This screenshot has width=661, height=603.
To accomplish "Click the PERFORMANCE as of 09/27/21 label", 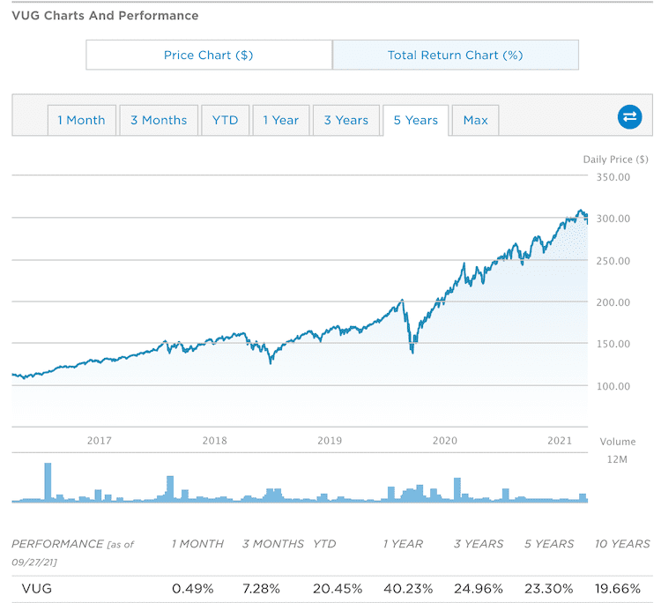I will coord(72,553).
